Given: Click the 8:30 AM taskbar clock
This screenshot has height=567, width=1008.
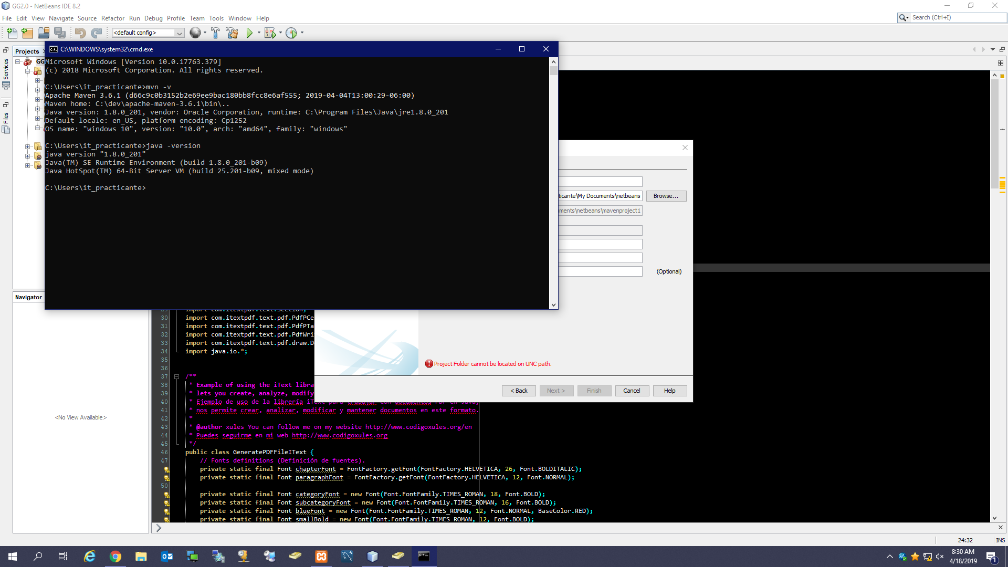Looking at the screenshot, I should click(x=963, y=552).
